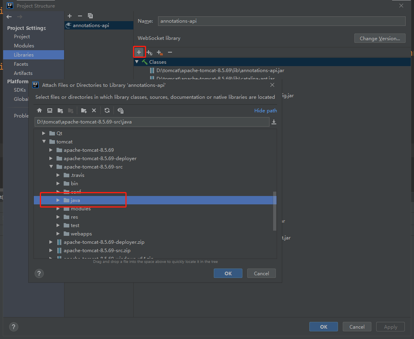The width and height of the screenshot is (414, 339).
Task: Expand apache-tomcat-8.5.69-src.zip arrow
Action: [x=51, y=251]
